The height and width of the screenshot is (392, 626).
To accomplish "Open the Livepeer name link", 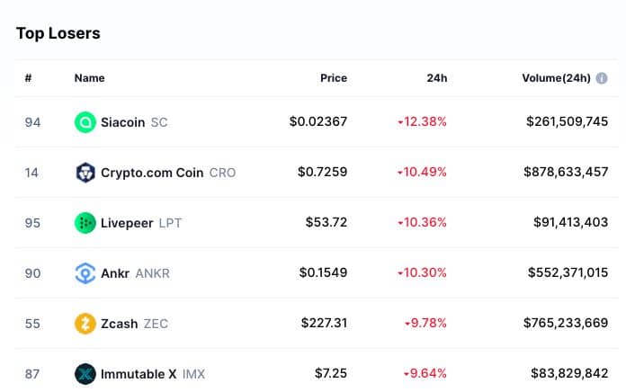I will [127, 223].
